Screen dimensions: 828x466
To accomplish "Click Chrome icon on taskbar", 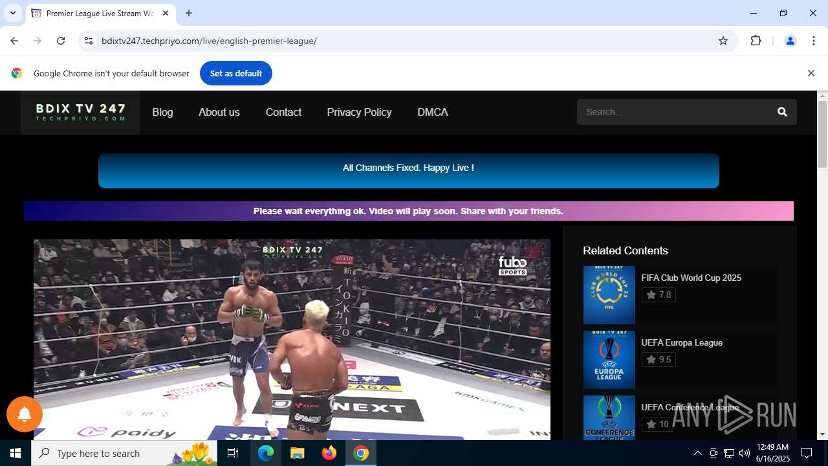I will point(361,453).
